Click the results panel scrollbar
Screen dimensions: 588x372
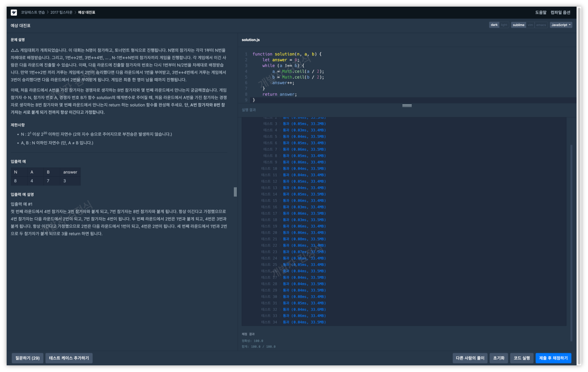pyautogui.click(x=571, y=242)
